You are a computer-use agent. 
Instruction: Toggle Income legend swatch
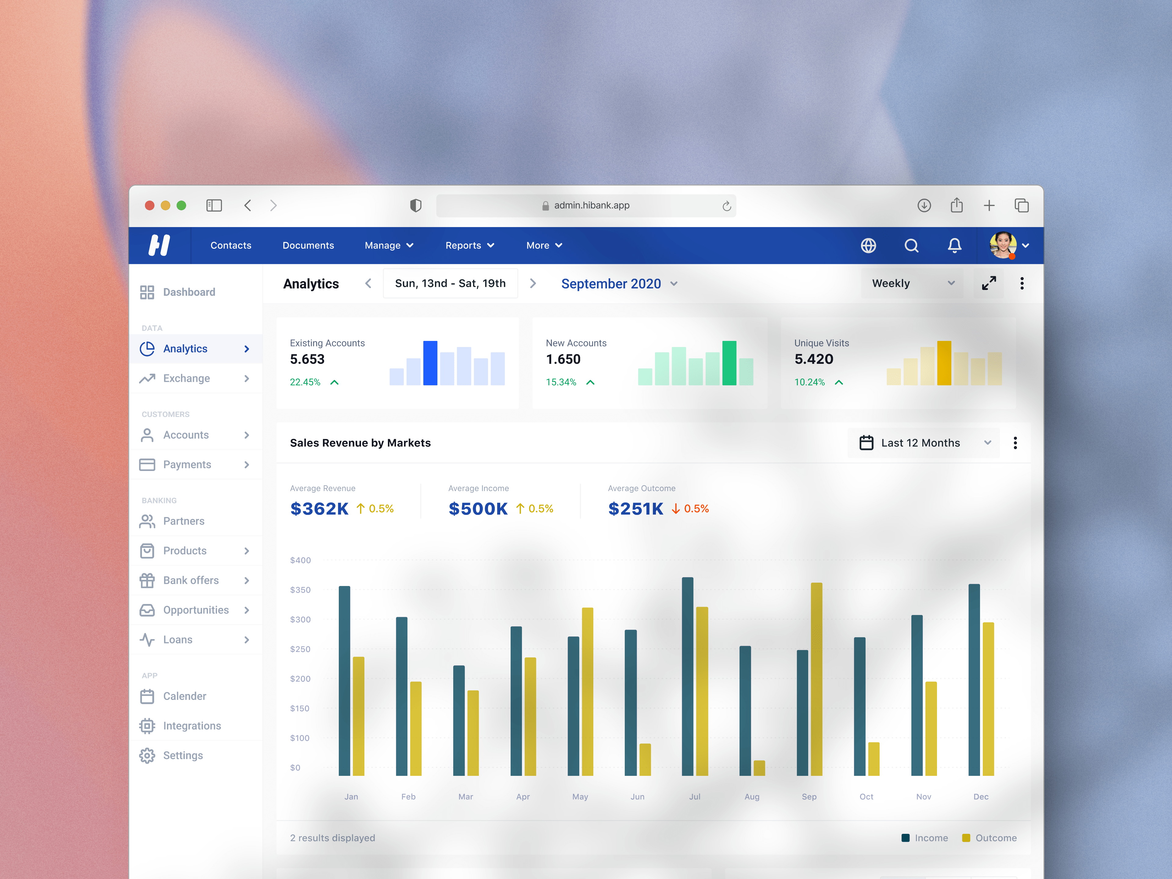click(906, 838)
